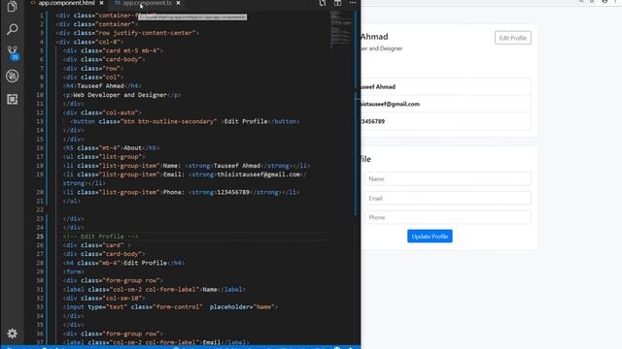Click the 'card mt-5 mb-4' code line
This screenshot has height=349, width=622.
coord(113,50)
